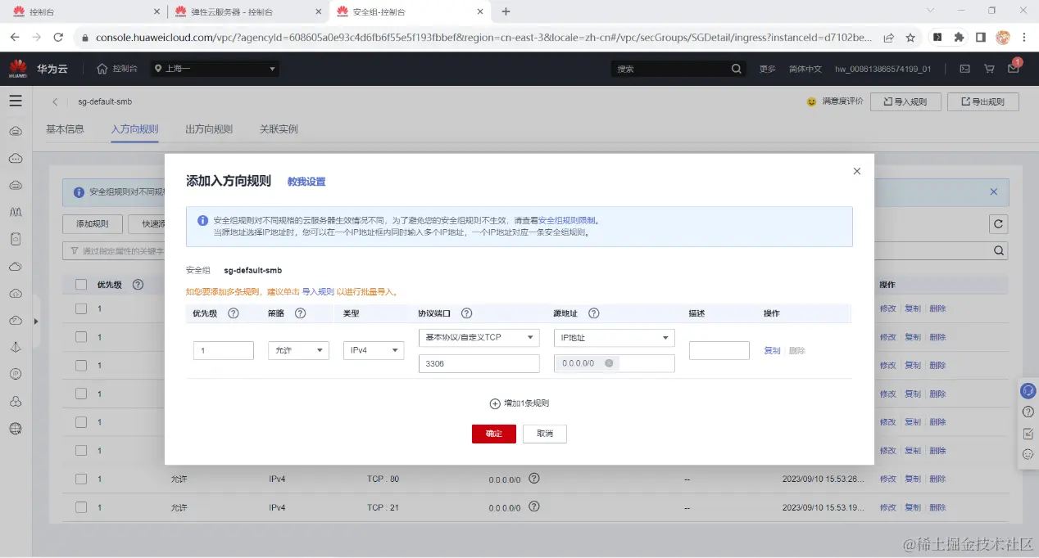
Task: Click the empty 描述 input field
Action: pyautogui.click(x=719, y=350)
